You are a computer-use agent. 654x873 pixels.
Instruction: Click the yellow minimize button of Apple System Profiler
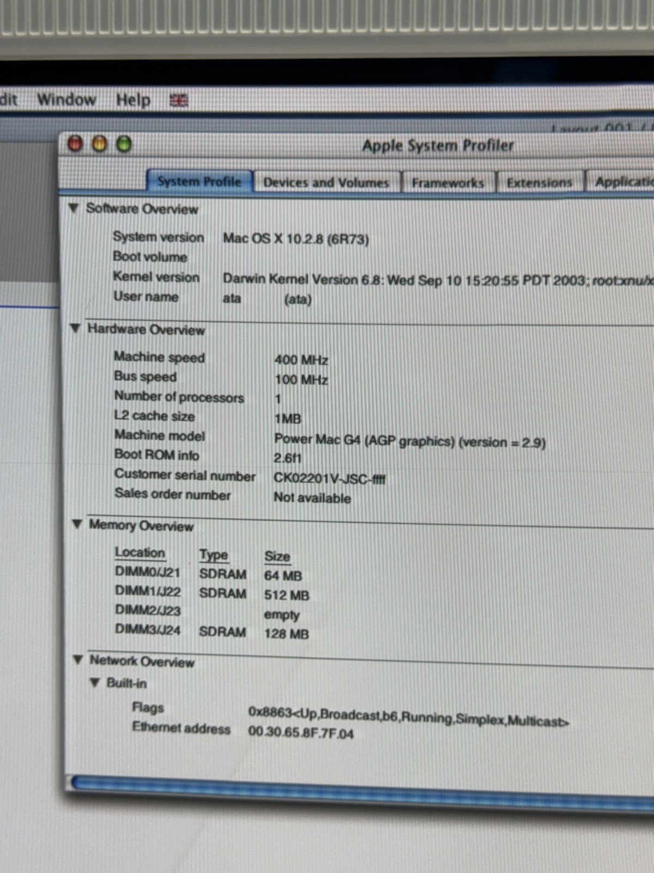click(x=100, y=144)
